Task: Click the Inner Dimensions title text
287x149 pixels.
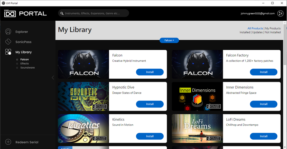Action: click(240, 87)
